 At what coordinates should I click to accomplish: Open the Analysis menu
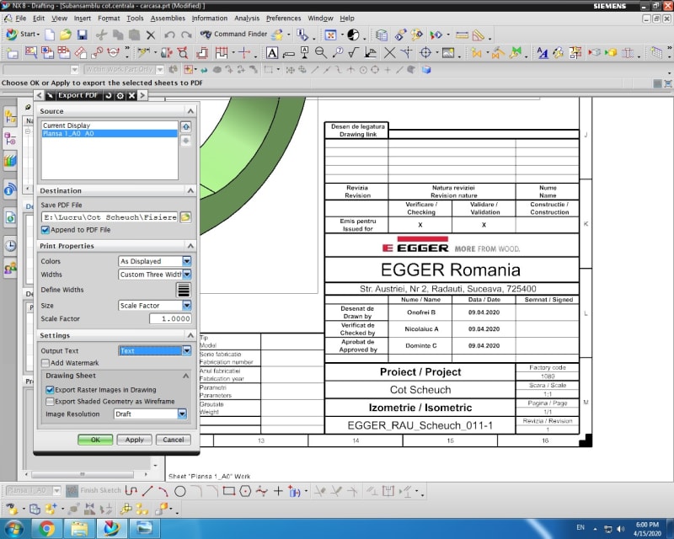pos(247,19)
